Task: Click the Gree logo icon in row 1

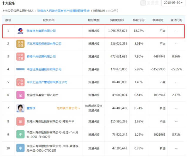Action: 20,31
